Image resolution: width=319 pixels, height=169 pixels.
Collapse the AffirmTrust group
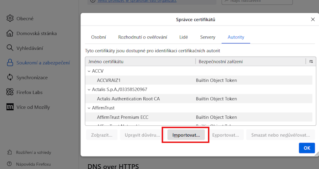(x=89, y=108)
